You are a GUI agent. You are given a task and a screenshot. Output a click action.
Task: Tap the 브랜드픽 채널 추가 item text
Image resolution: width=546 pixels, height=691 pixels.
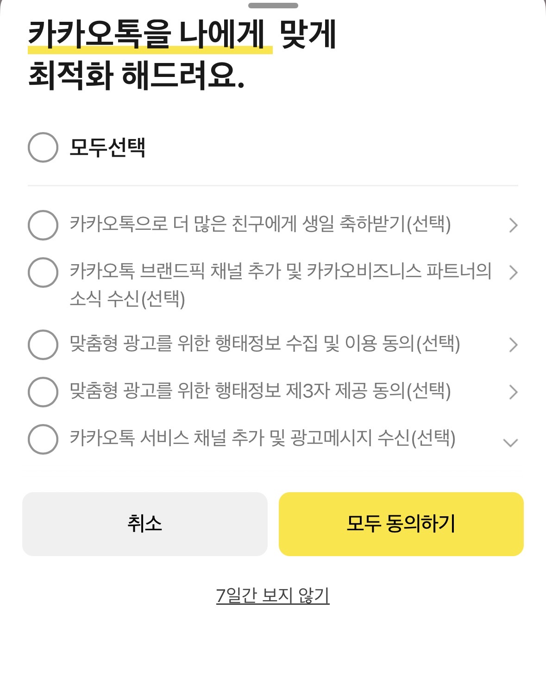pos(280,284)
